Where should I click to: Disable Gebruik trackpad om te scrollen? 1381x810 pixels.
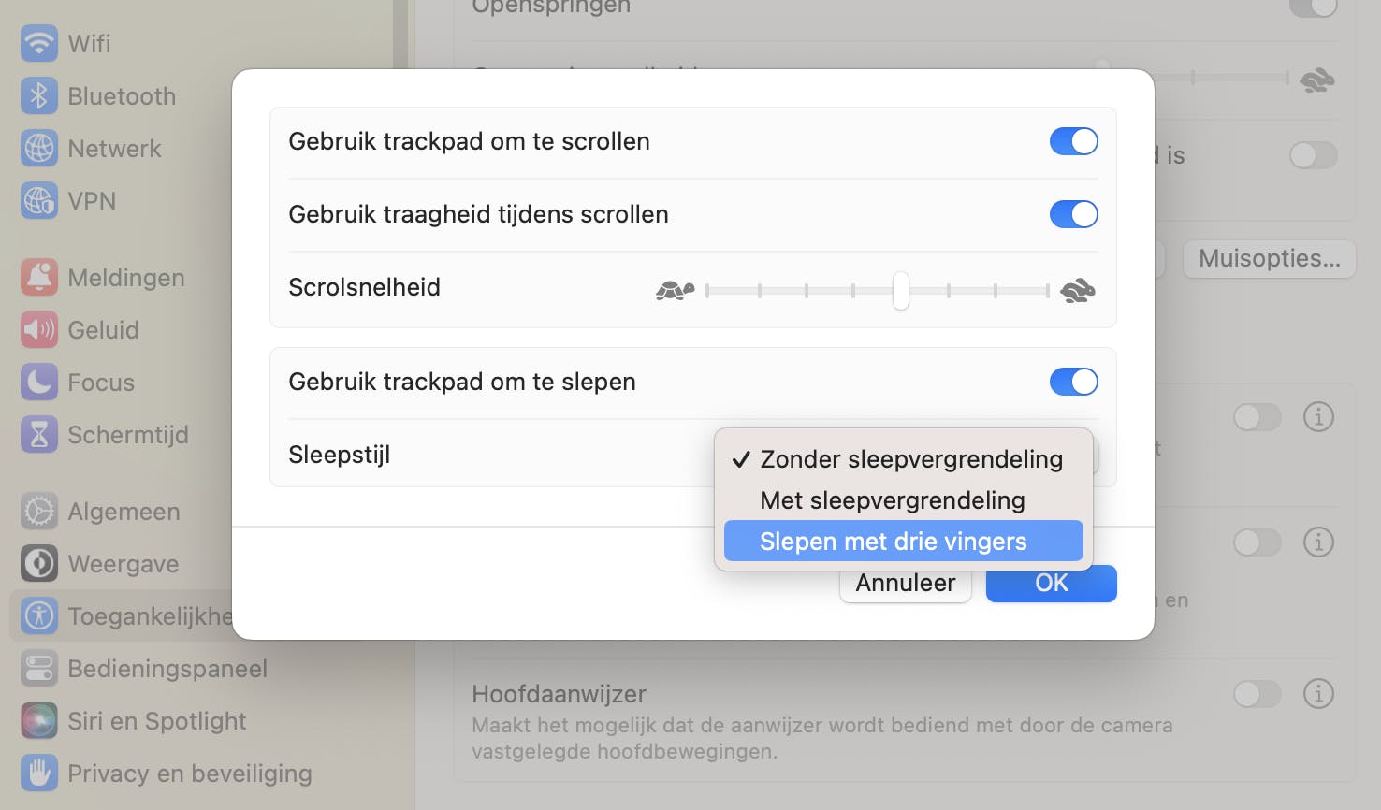(1073, 141)
